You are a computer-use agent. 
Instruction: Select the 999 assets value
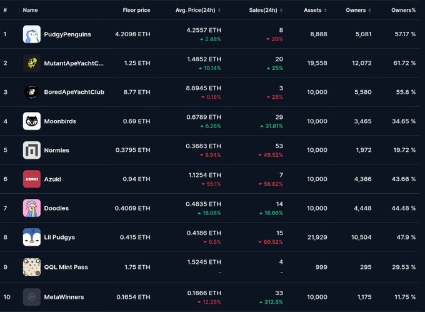tap(321, 267)
